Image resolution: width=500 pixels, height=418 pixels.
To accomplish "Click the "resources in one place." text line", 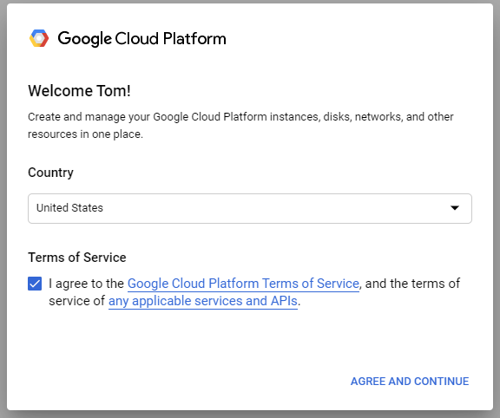I will click(85, 134).
